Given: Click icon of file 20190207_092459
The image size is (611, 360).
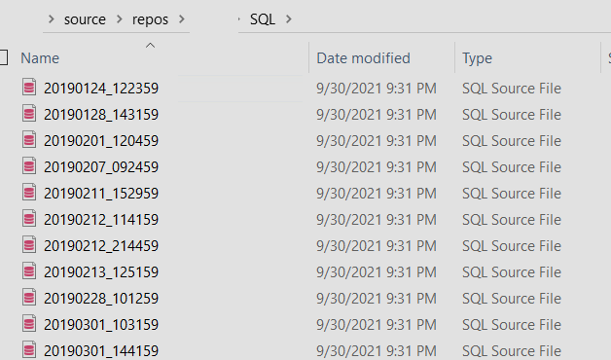Looking at the screenshot, I should (29, 166).
